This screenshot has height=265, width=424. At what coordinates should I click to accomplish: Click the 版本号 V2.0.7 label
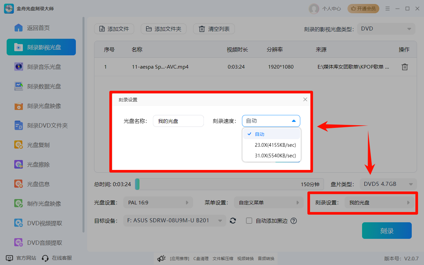tap(401, 258)
